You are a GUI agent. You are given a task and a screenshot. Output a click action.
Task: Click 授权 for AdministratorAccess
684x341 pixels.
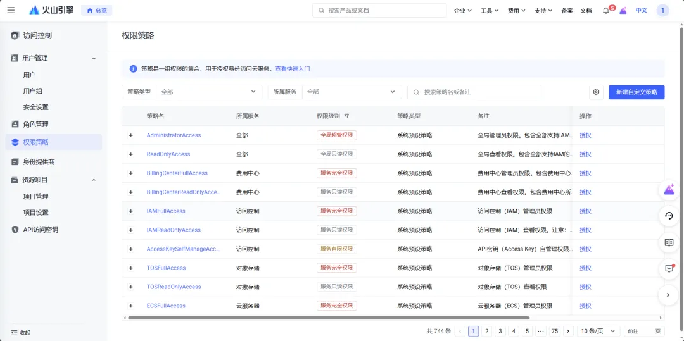[x=585, y=135]
